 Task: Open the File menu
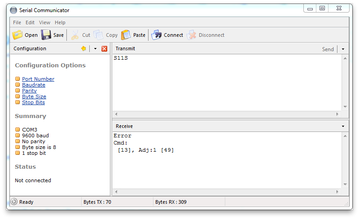coord(17,22)
